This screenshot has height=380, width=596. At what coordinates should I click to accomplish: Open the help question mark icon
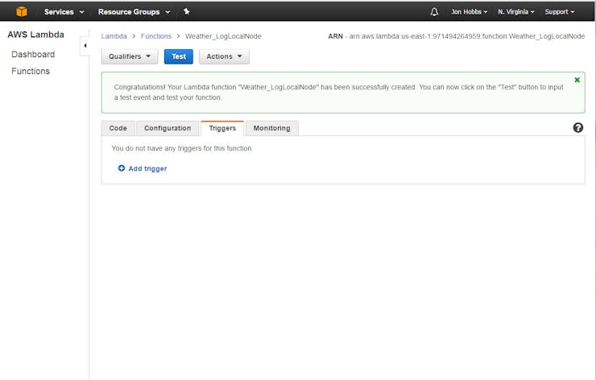(x=577, y=128)
